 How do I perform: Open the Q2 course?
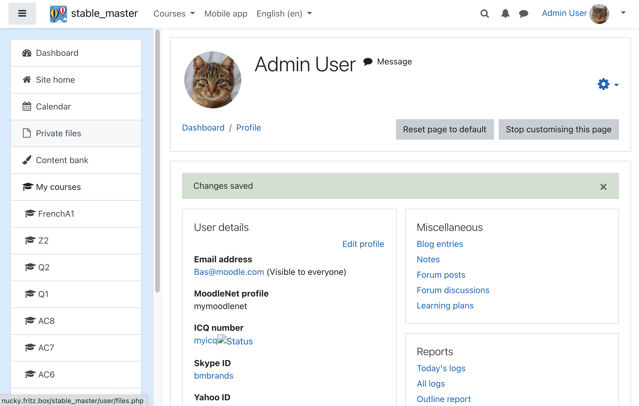76,267
